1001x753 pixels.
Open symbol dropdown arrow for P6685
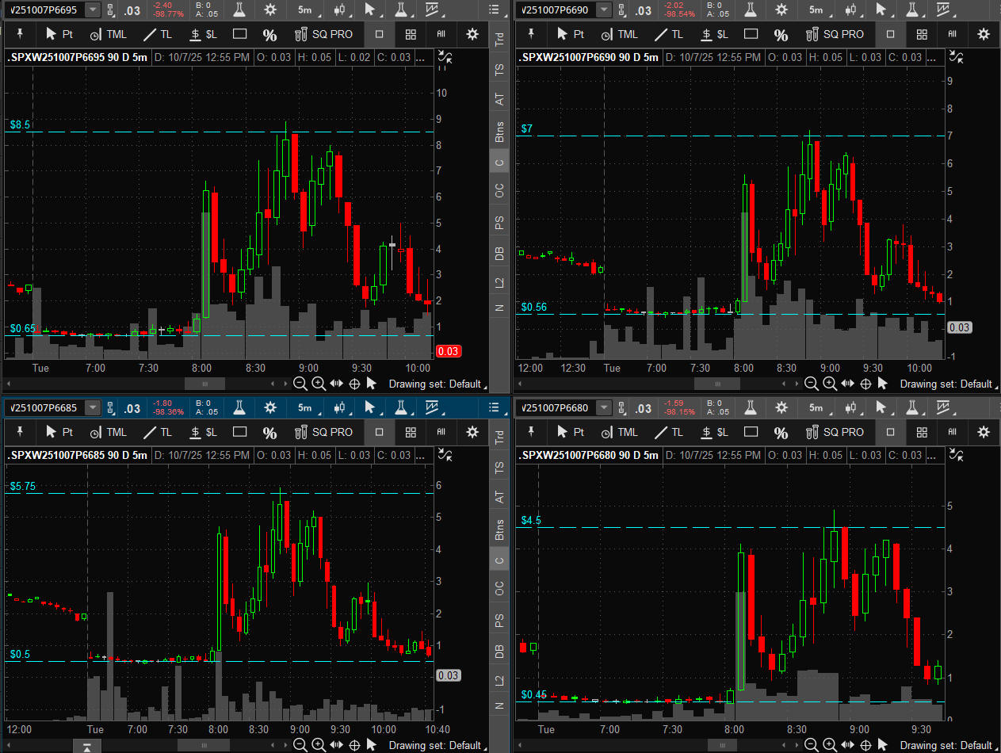click(x=93, y=407)
